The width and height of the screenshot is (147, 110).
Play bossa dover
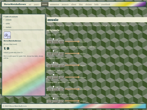[x=49, y=42]
